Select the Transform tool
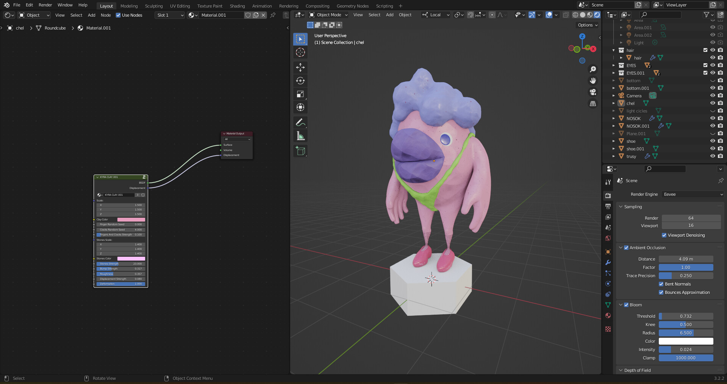 300,107
